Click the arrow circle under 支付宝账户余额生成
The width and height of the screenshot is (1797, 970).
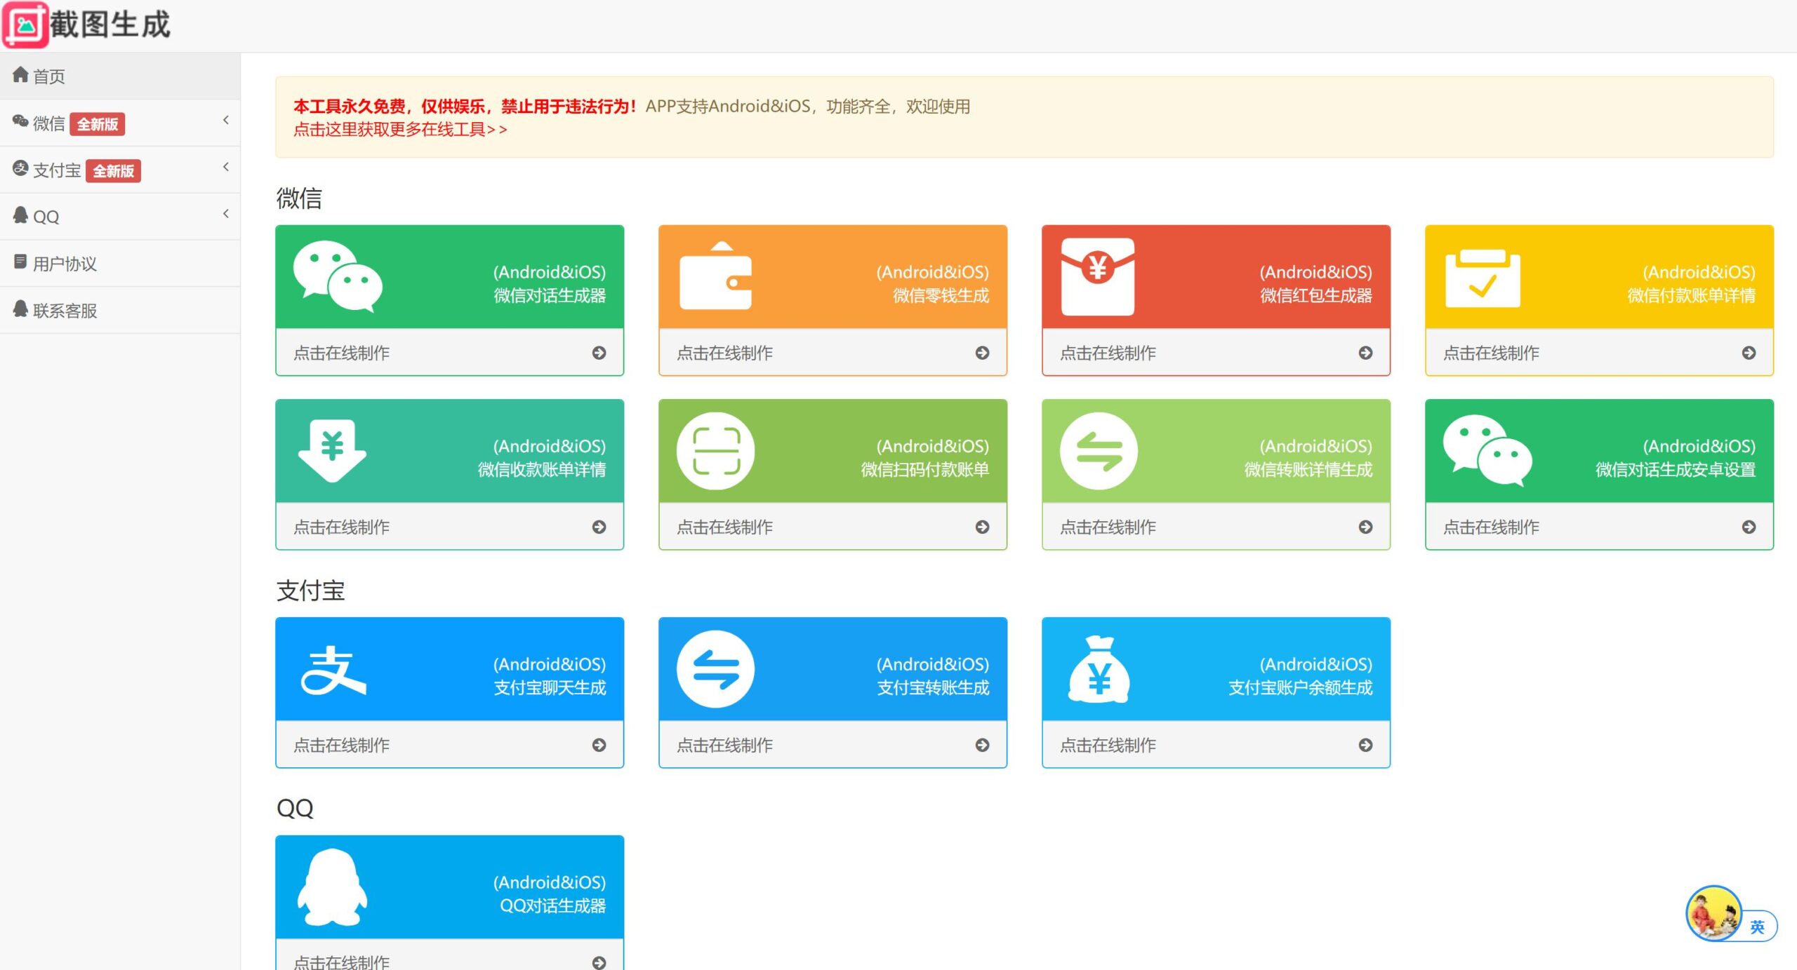(1365, 745)
